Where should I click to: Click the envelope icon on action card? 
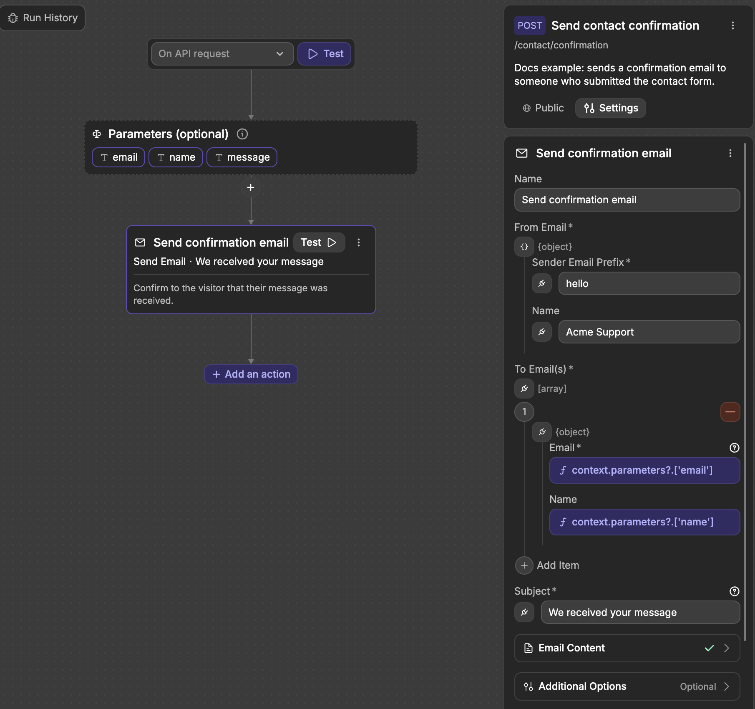140,242
